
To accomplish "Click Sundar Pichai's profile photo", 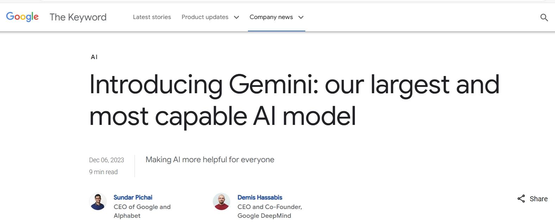I will coord(98,202).
